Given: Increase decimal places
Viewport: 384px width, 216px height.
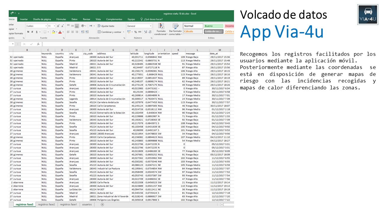Looking at the screenshot, I should pyautogui.click(x=145, y=32).
